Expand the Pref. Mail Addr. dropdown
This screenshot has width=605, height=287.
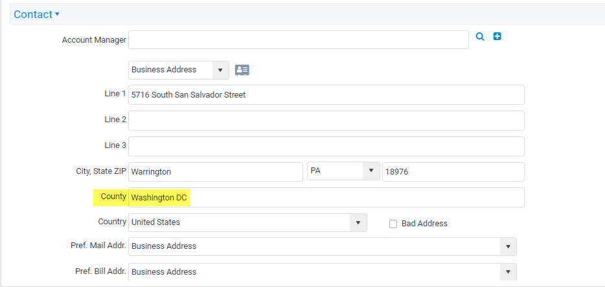(x=323, y=246)
